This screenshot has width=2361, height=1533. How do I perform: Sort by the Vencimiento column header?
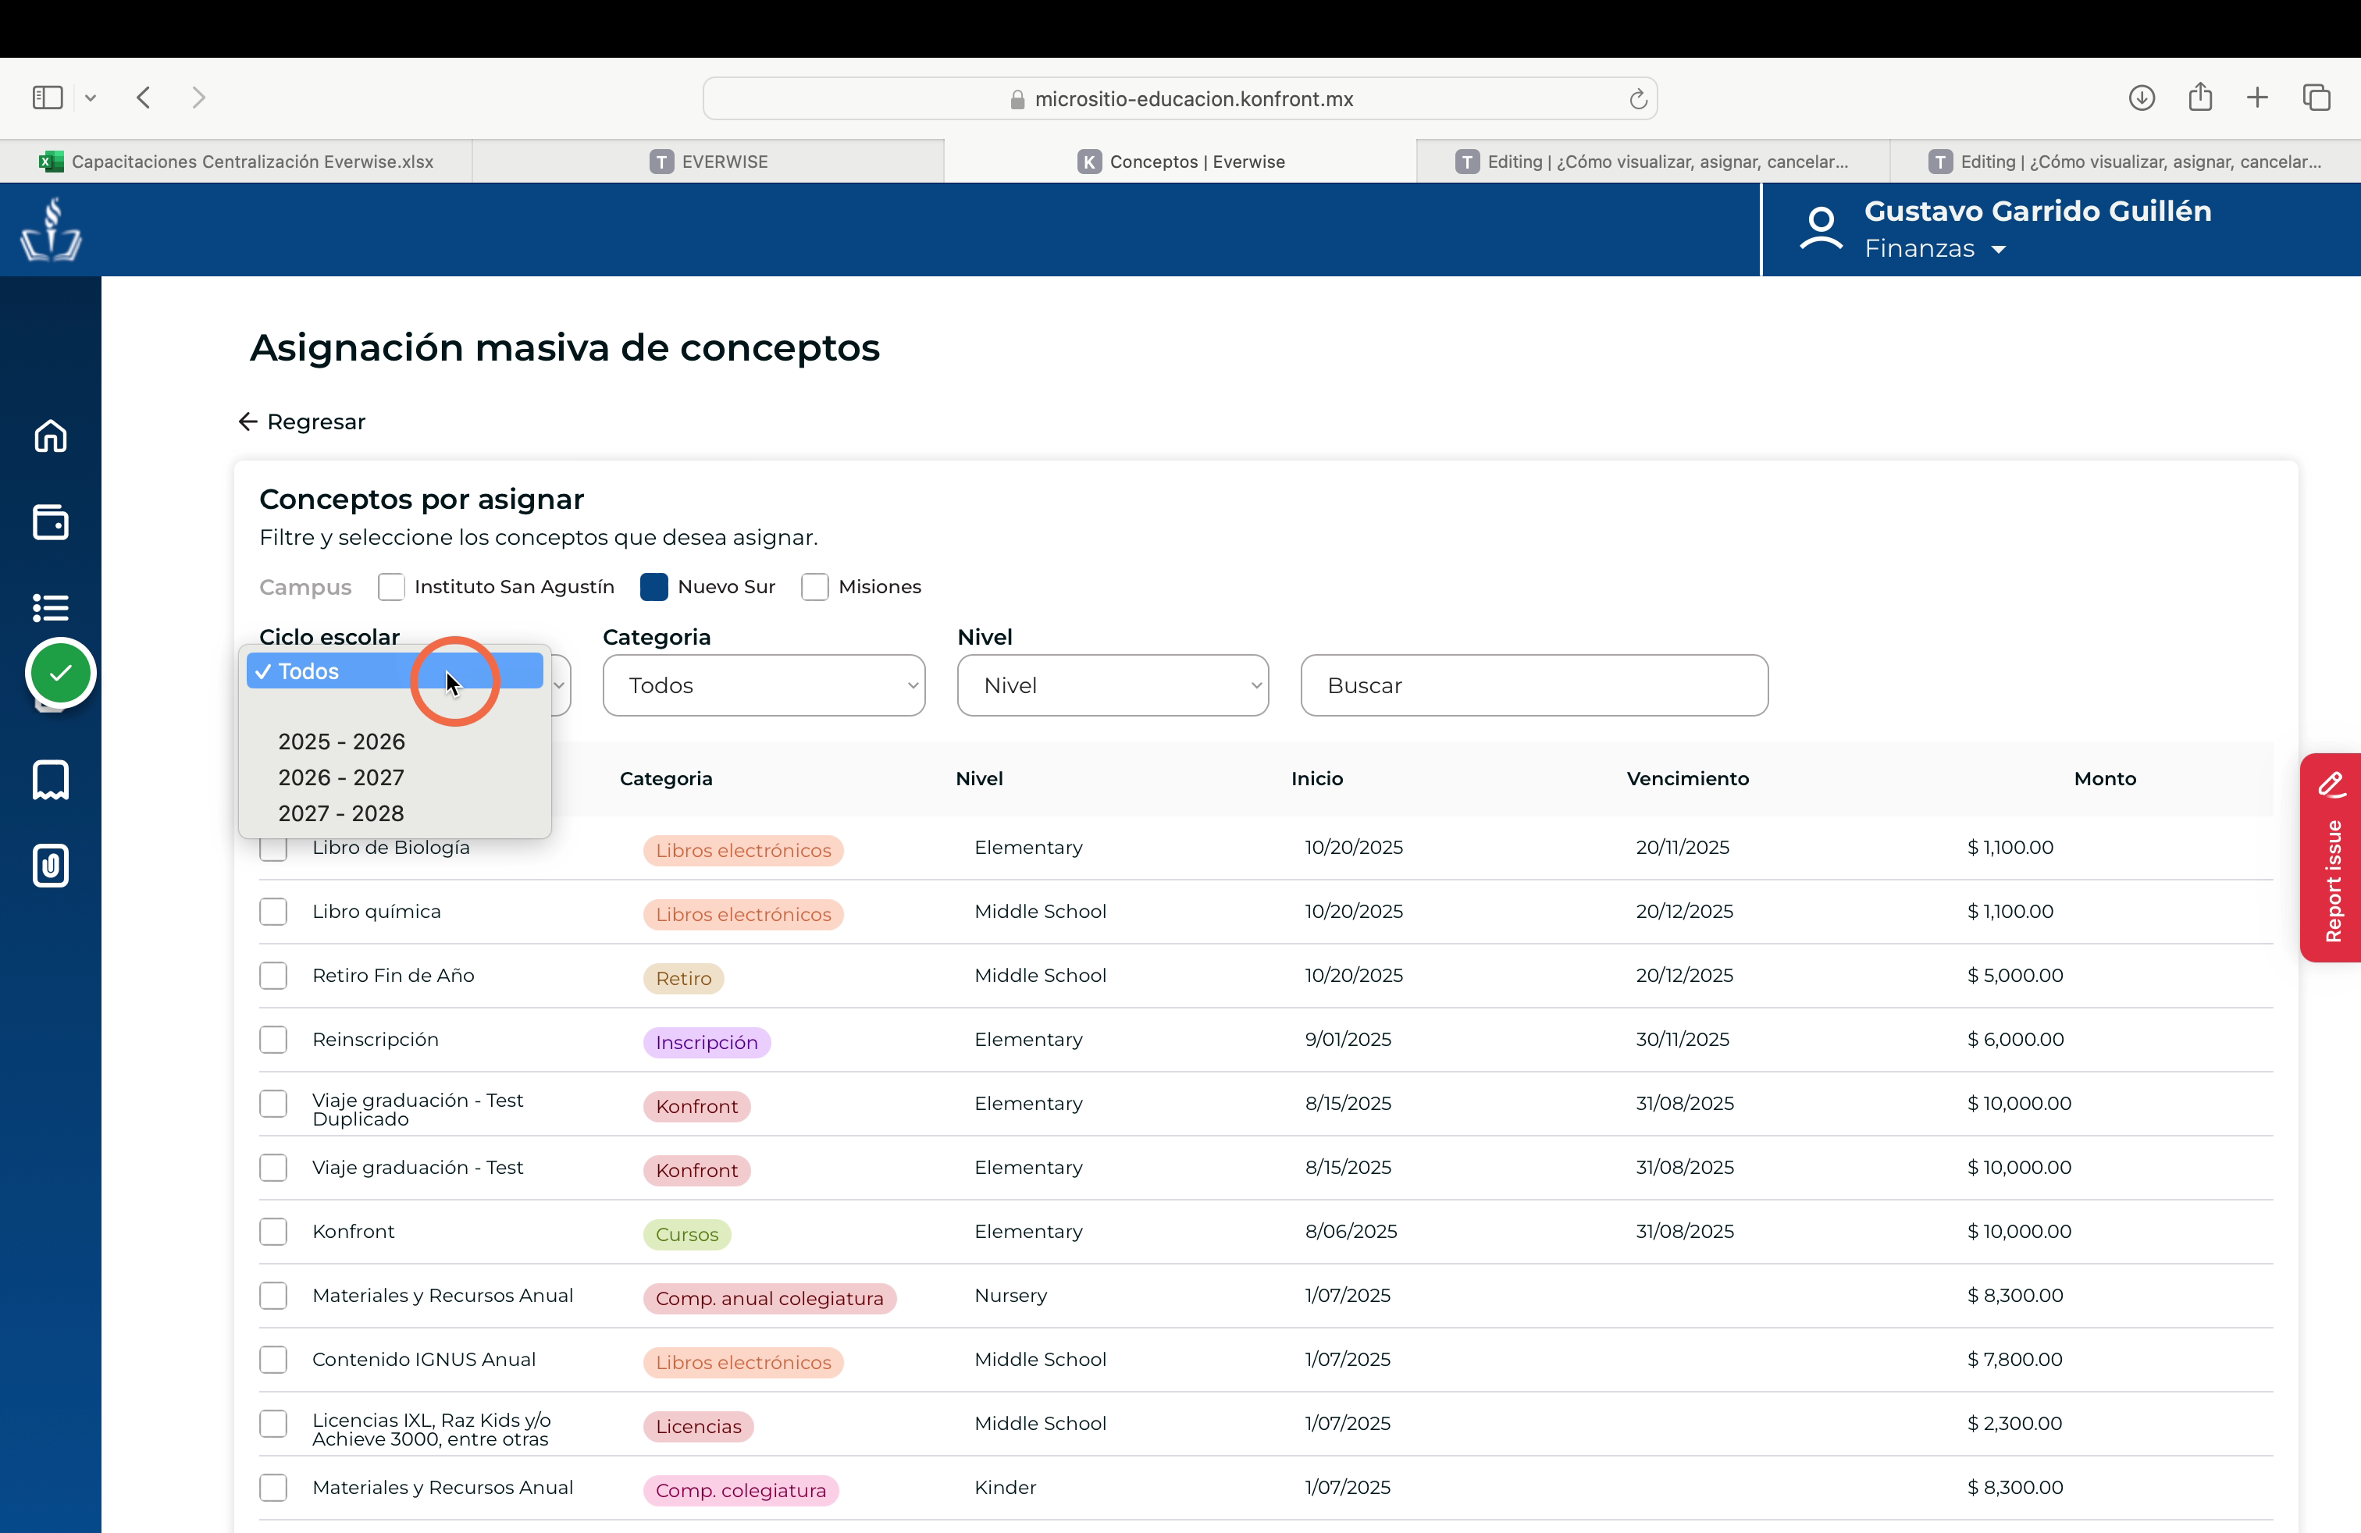click(1687, 778)
